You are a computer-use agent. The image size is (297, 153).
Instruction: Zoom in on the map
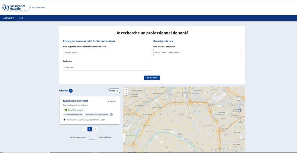126,90
